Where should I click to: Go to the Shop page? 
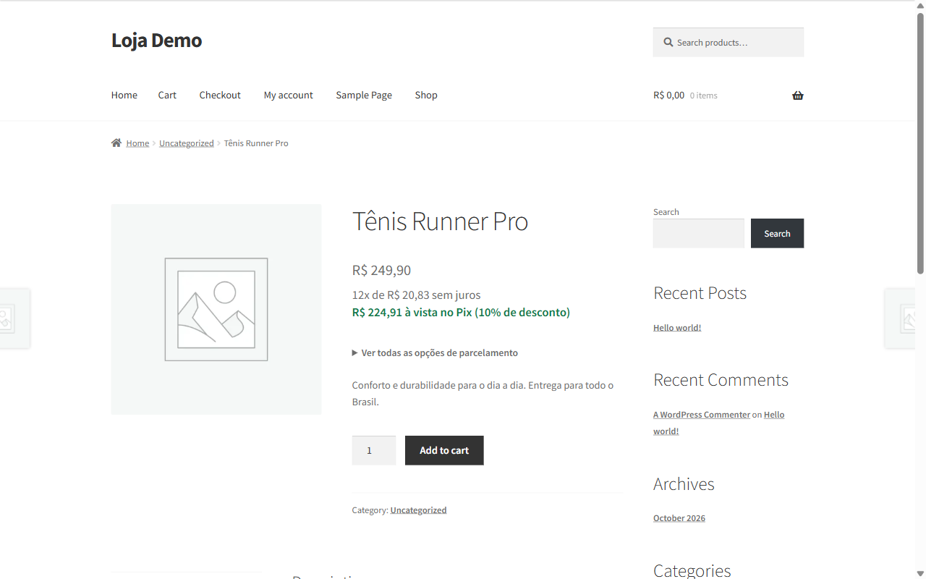tap(426, 95)
